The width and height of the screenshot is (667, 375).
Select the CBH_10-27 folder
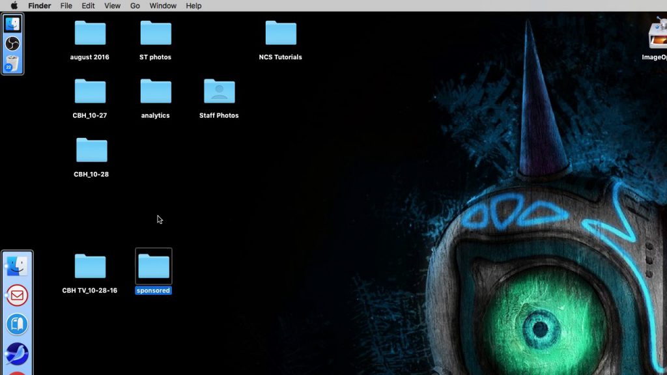click(90, 91)
